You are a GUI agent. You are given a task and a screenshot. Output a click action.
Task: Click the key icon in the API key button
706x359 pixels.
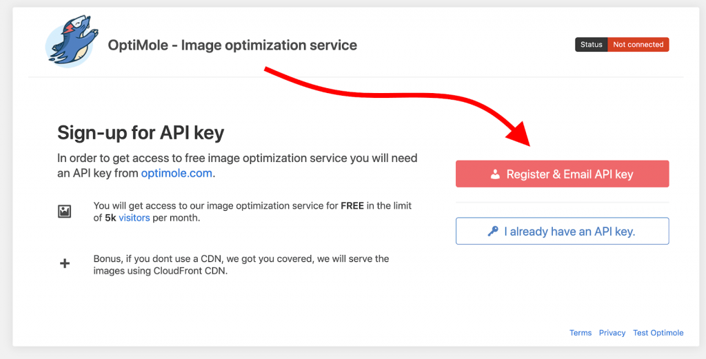point(493,232)
